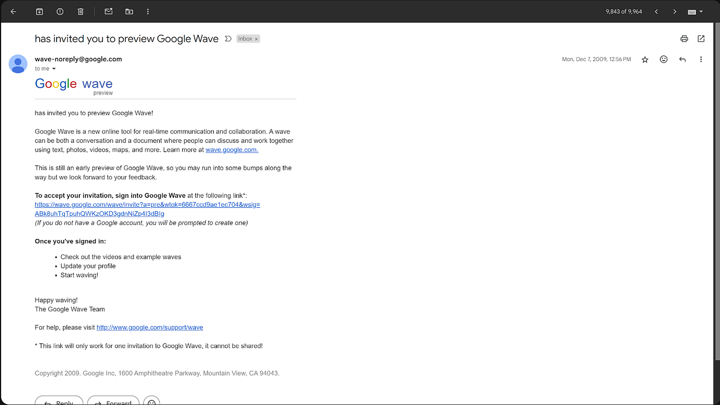This screenshot has width=720, height=405.
Task: Click the '9,843 of 9,964' counter
Action: point(624,11)
